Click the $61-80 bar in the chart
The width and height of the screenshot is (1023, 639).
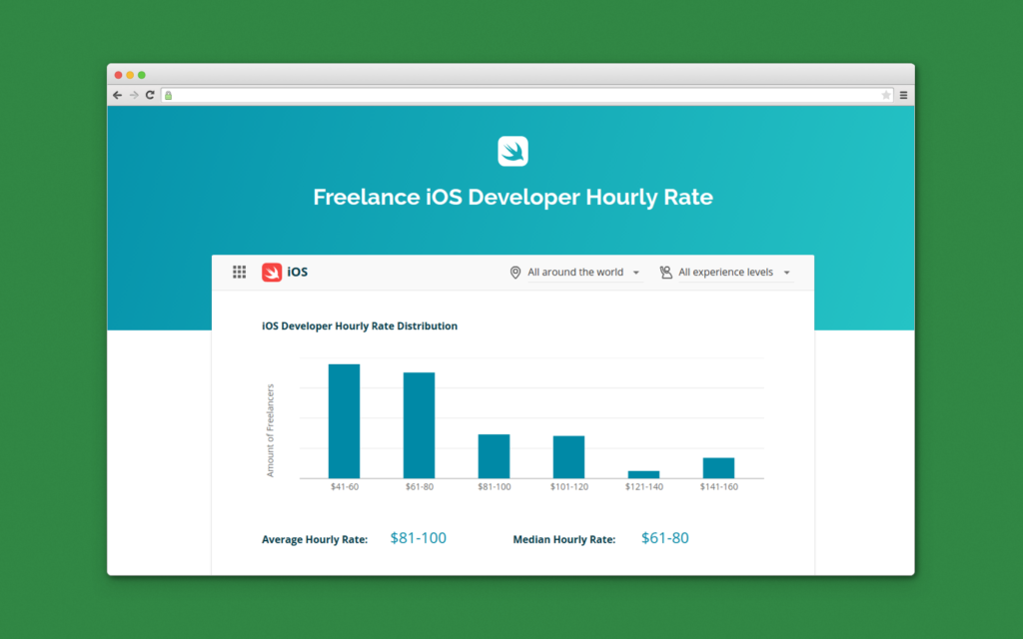419,425
